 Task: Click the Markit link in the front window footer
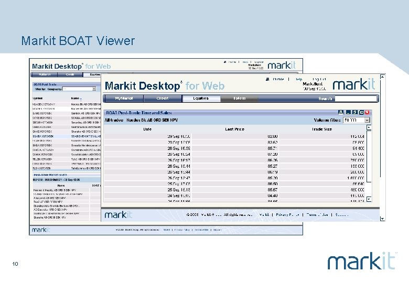tap(264, 215)
